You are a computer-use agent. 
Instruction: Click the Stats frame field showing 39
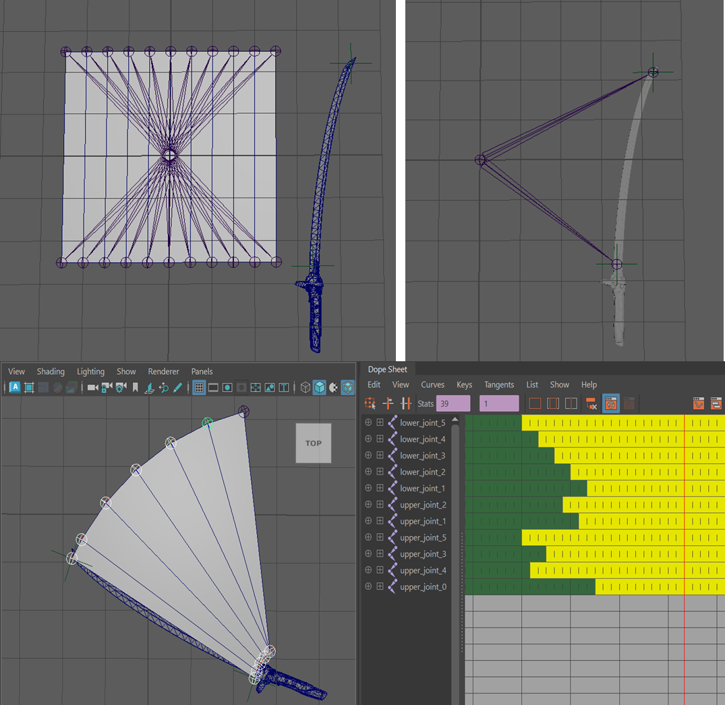(x=453, y=404)
